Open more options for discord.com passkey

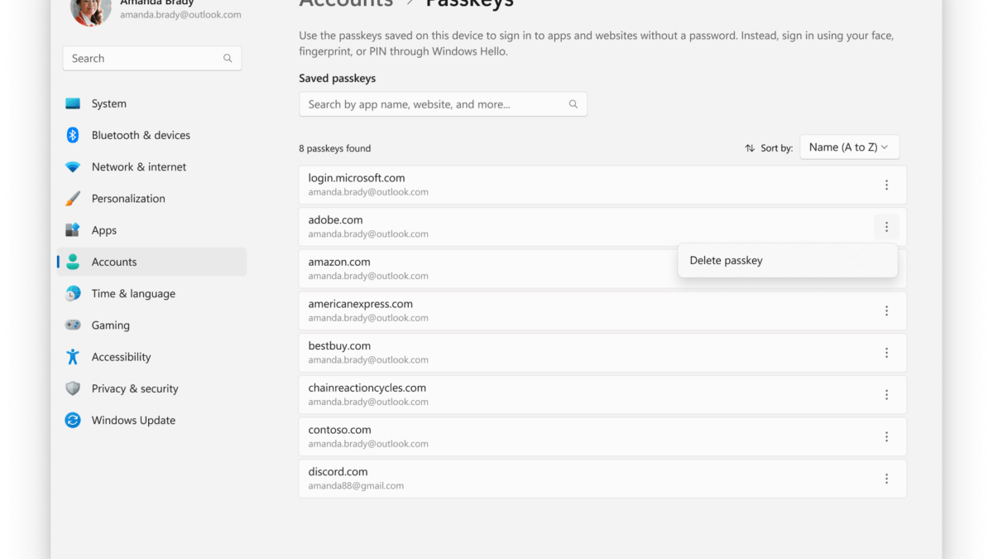tap(886, 479)
